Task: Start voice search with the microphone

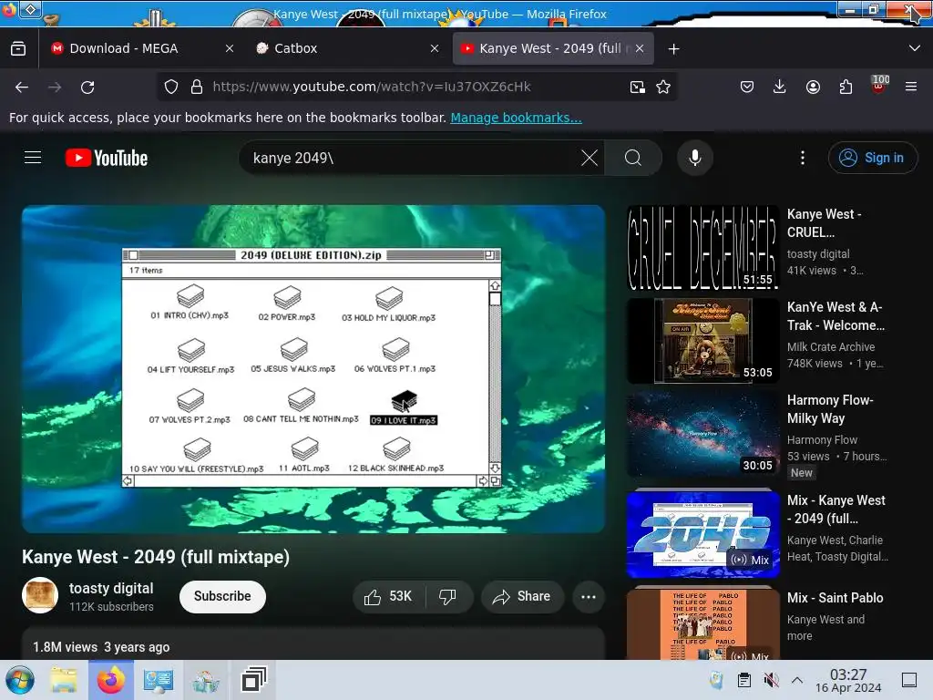Action: coord(694,158)
